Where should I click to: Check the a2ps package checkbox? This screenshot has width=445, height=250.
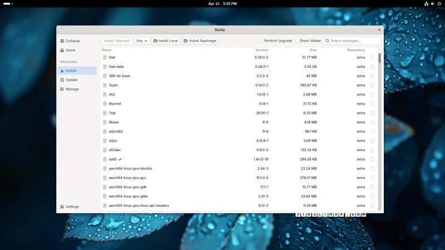click(372, 141)
